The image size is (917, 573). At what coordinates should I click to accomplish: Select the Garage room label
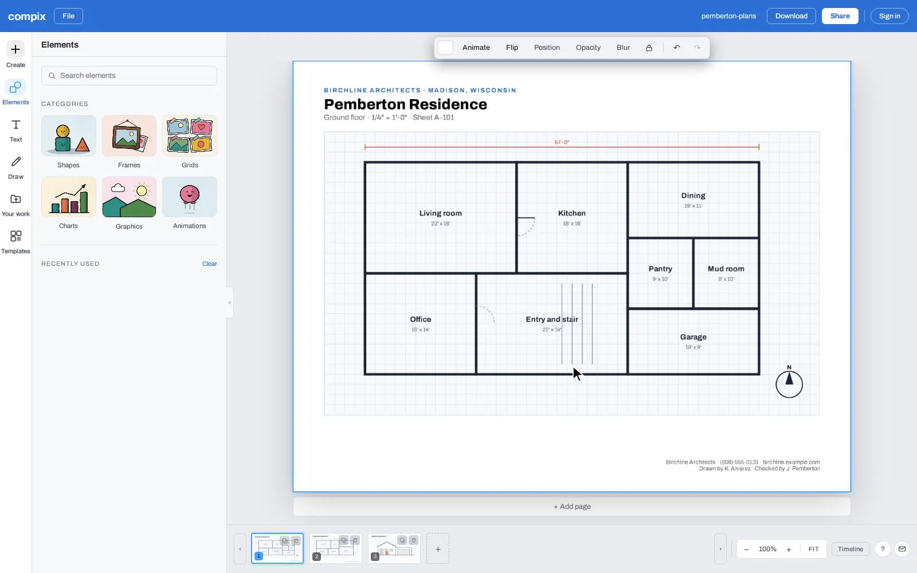pos(693,337)
